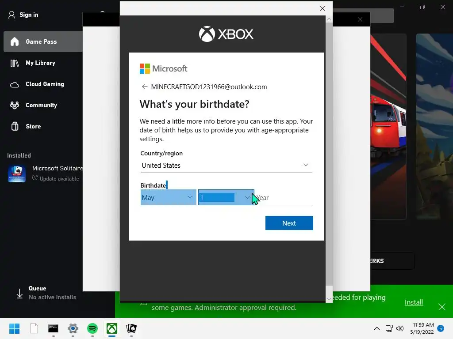The width and height of the screenshot is (453, 339).
Task: Open the Game Pass home tab
Action: coord(43,41)
